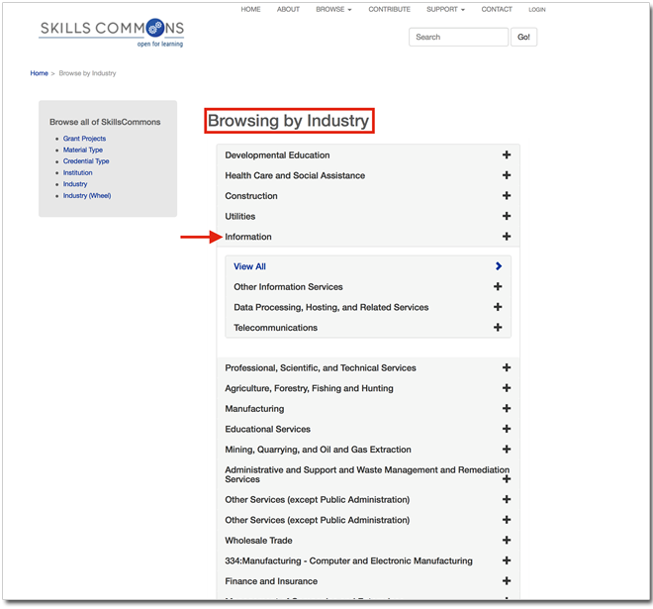Expand Developmental Education with its plus icon
Screen dimensions: 653x609
pyautogui.click(x=507, y=155)
